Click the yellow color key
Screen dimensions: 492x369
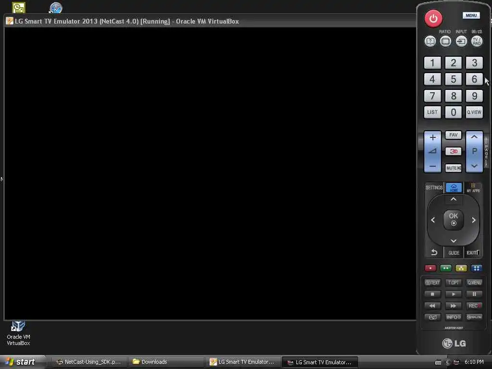tap(461, 268)
